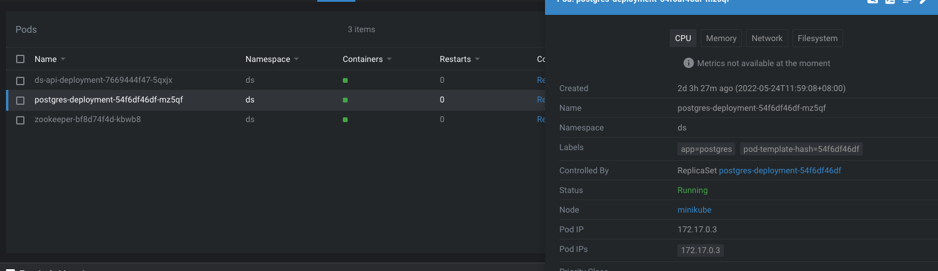The image size is (938, 271).
Task: Click the info icon beside Metrics not available
Action: click(689, 63)
